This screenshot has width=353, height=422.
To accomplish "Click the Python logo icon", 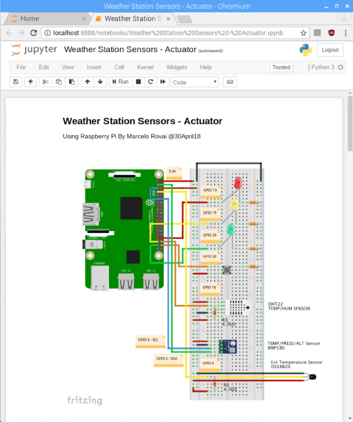I will coord(306,50).
